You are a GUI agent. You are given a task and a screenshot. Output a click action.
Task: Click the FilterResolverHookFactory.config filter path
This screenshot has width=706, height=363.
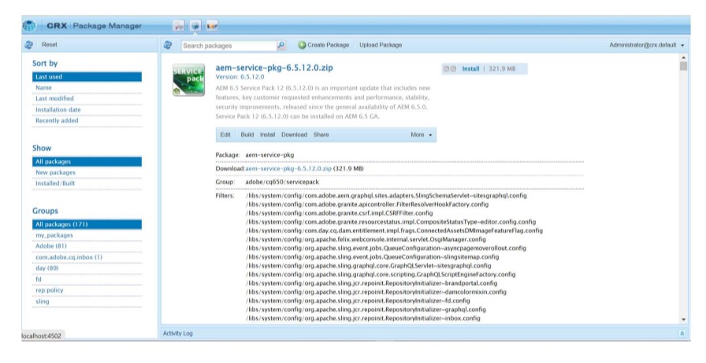tap(367, 204)
